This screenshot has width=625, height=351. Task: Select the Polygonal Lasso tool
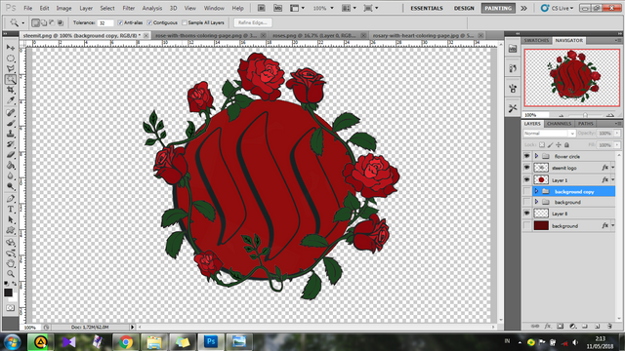tap(11, 69)
